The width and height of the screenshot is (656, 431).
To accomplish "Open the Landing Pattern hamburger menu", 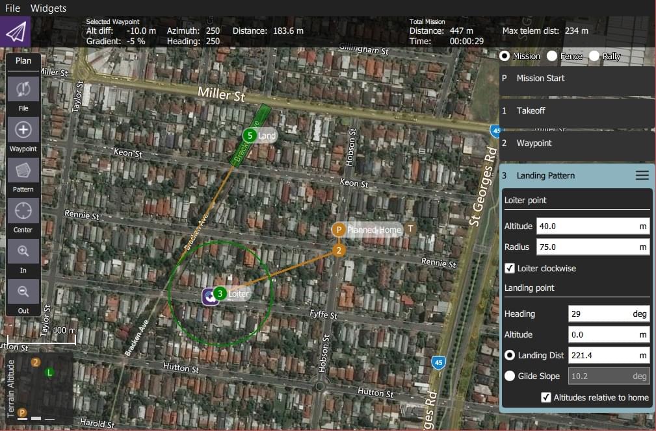I will pyautogui.click(x=642, y=175).
